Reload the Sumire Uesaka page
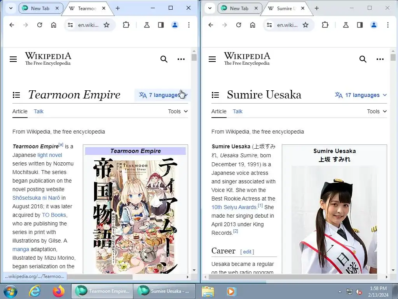The height and width of the screenshot is (299, 398). coord(239,25)
